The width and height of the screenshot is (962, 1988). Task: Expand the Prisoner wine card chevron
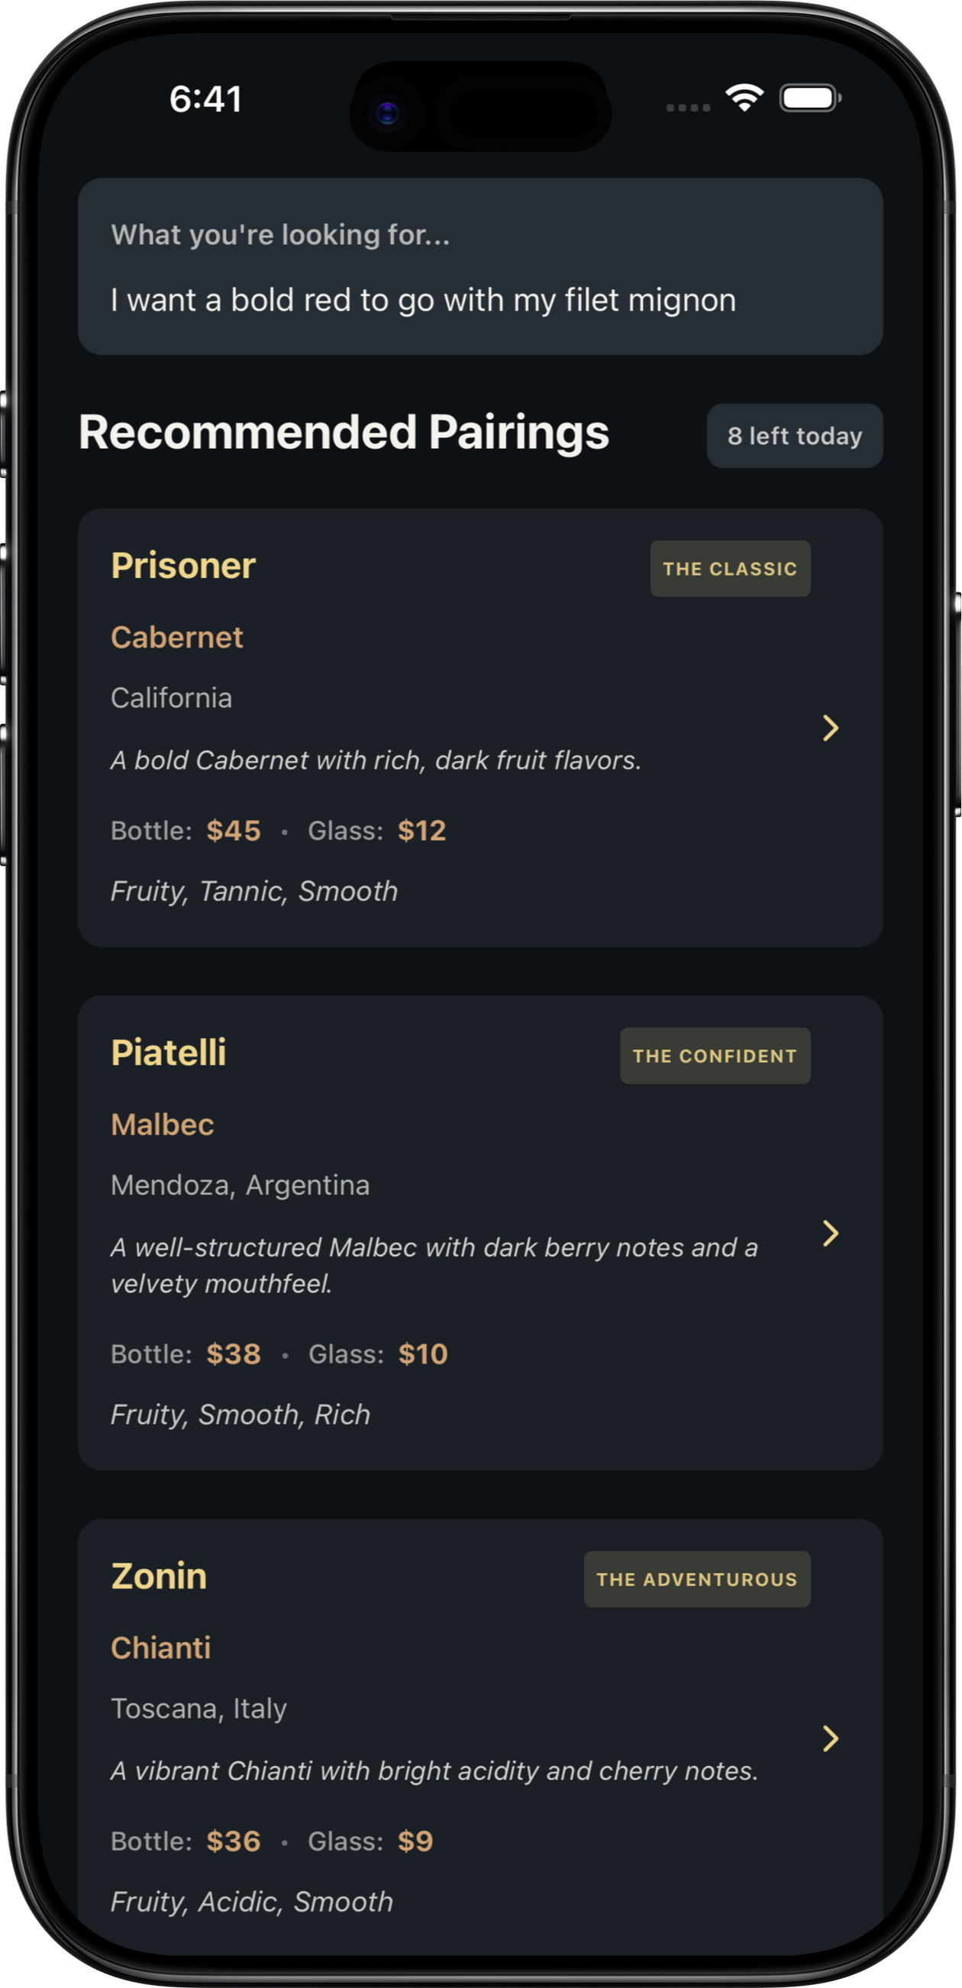point(830,728)
